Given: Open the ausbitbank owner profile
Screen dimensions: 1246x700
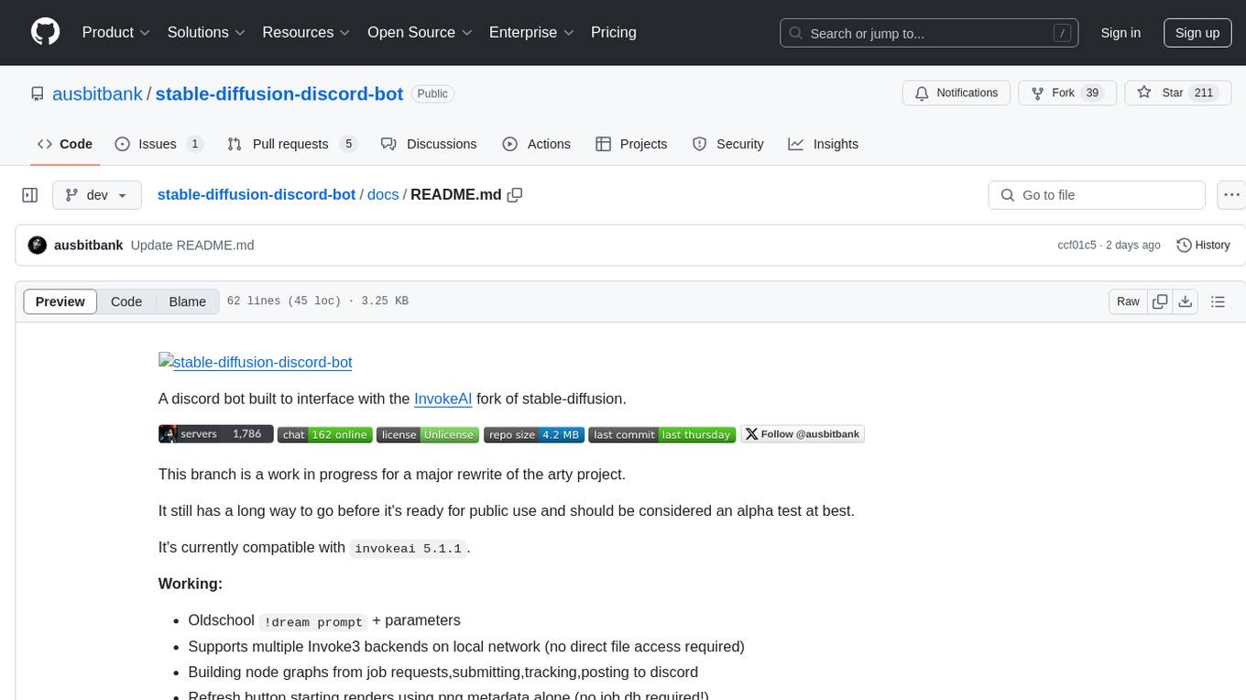Looking at the screenshot, I should pyautogui.click(x=97, y=93).
